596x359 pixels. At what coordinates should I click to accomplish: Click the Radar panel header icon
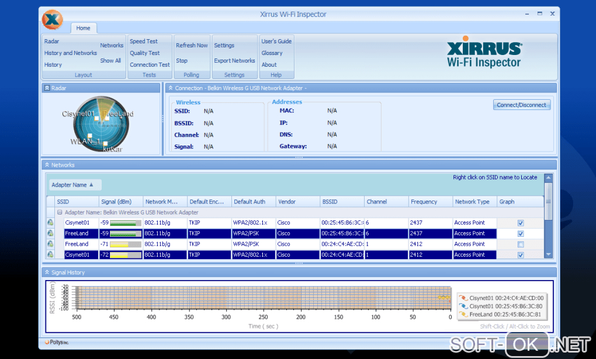tap(47, 88)
